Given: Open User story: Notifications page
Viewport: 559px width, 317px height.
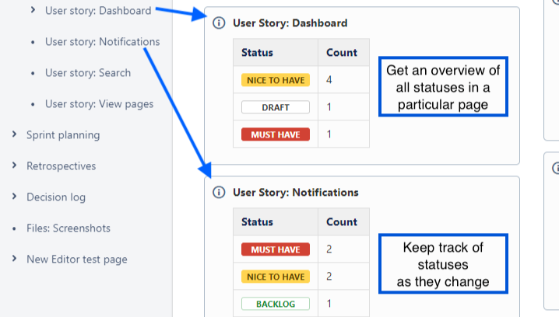Looking at the screenshot, I should [x=102, y=41].
